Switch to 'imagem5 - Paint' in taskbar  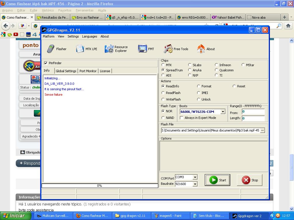coord(170,216)
